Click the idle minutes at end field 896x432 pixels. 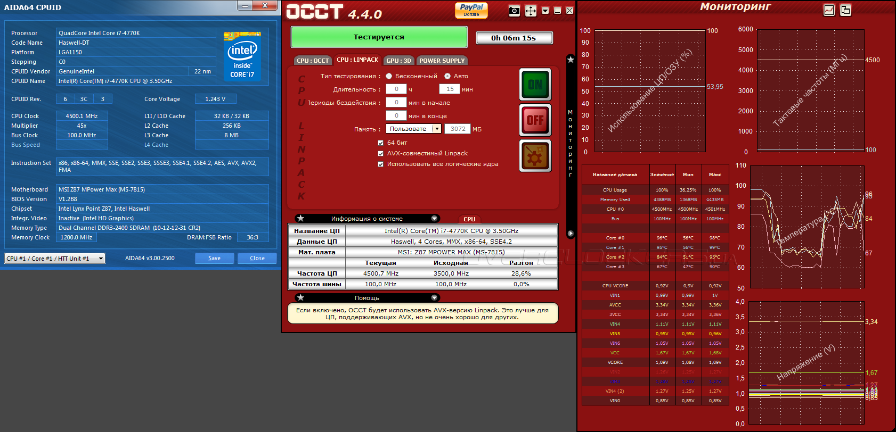(396, 115)
